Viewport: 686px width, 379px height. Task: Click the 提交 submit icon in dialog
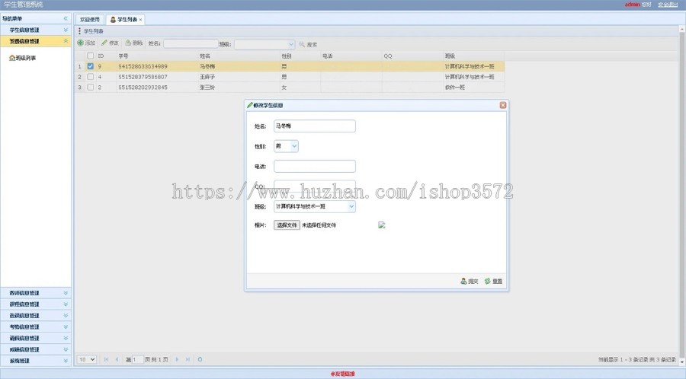point(463,281)
